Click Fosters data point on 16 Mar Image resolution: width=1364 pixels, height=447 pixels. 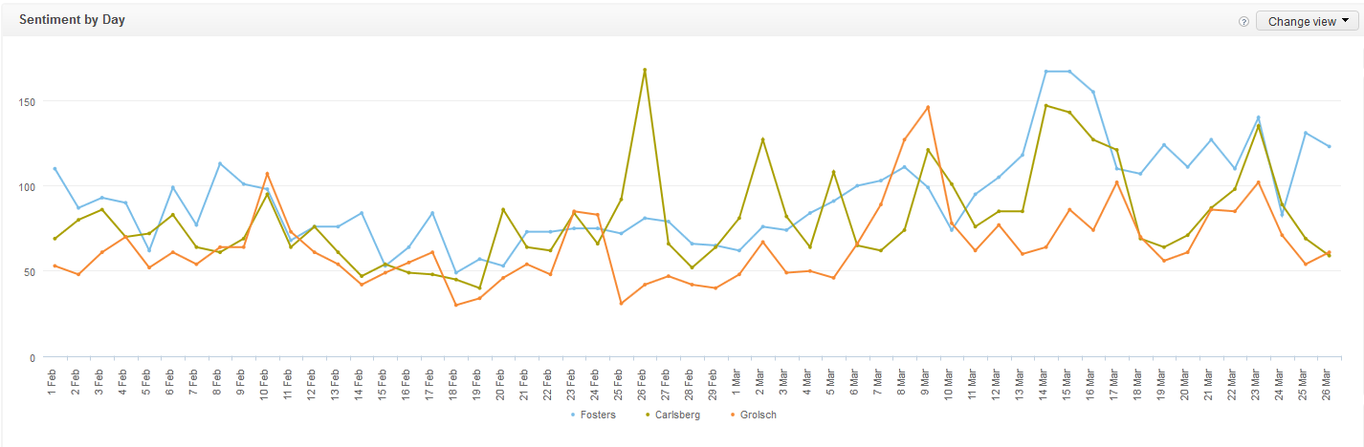click(1092, 92)
